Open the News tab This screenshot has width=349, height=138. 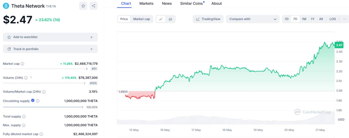(x=167, y=4)
